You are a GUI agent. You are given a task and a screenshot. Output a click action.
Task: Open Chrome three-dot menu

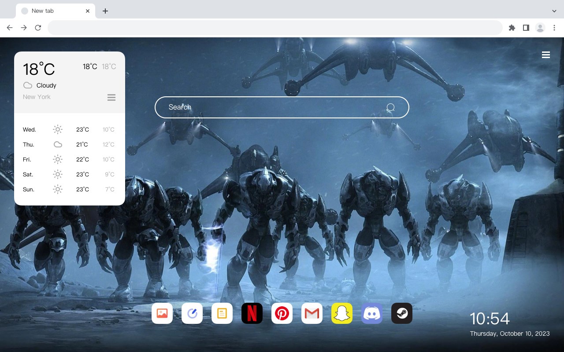554,28
